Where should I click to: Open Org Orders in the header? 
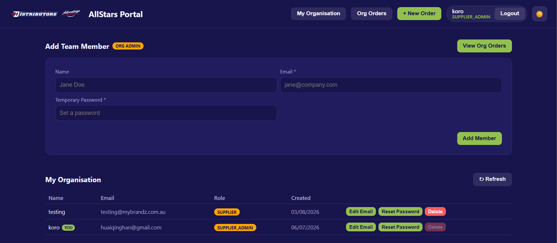click(372, 14)
